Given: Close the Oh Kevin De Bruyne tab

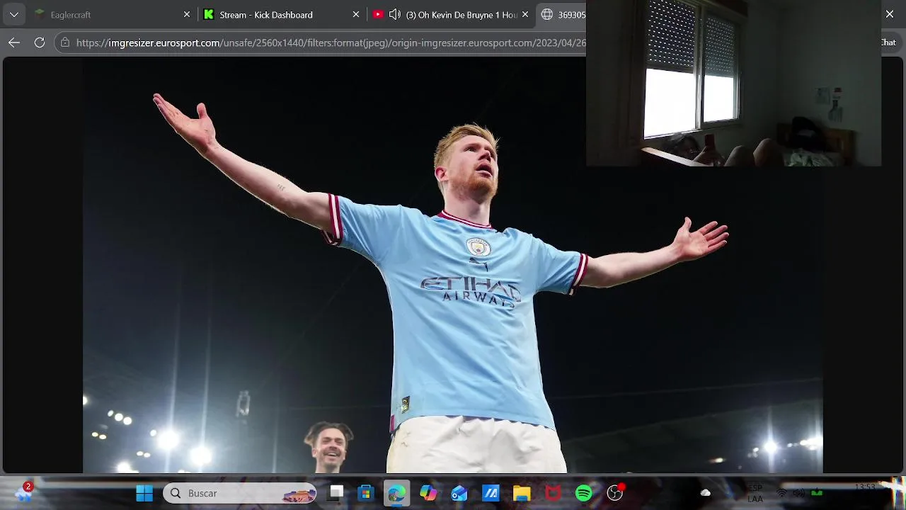Looking at the screenshot, I should click(x=525, y=14).
